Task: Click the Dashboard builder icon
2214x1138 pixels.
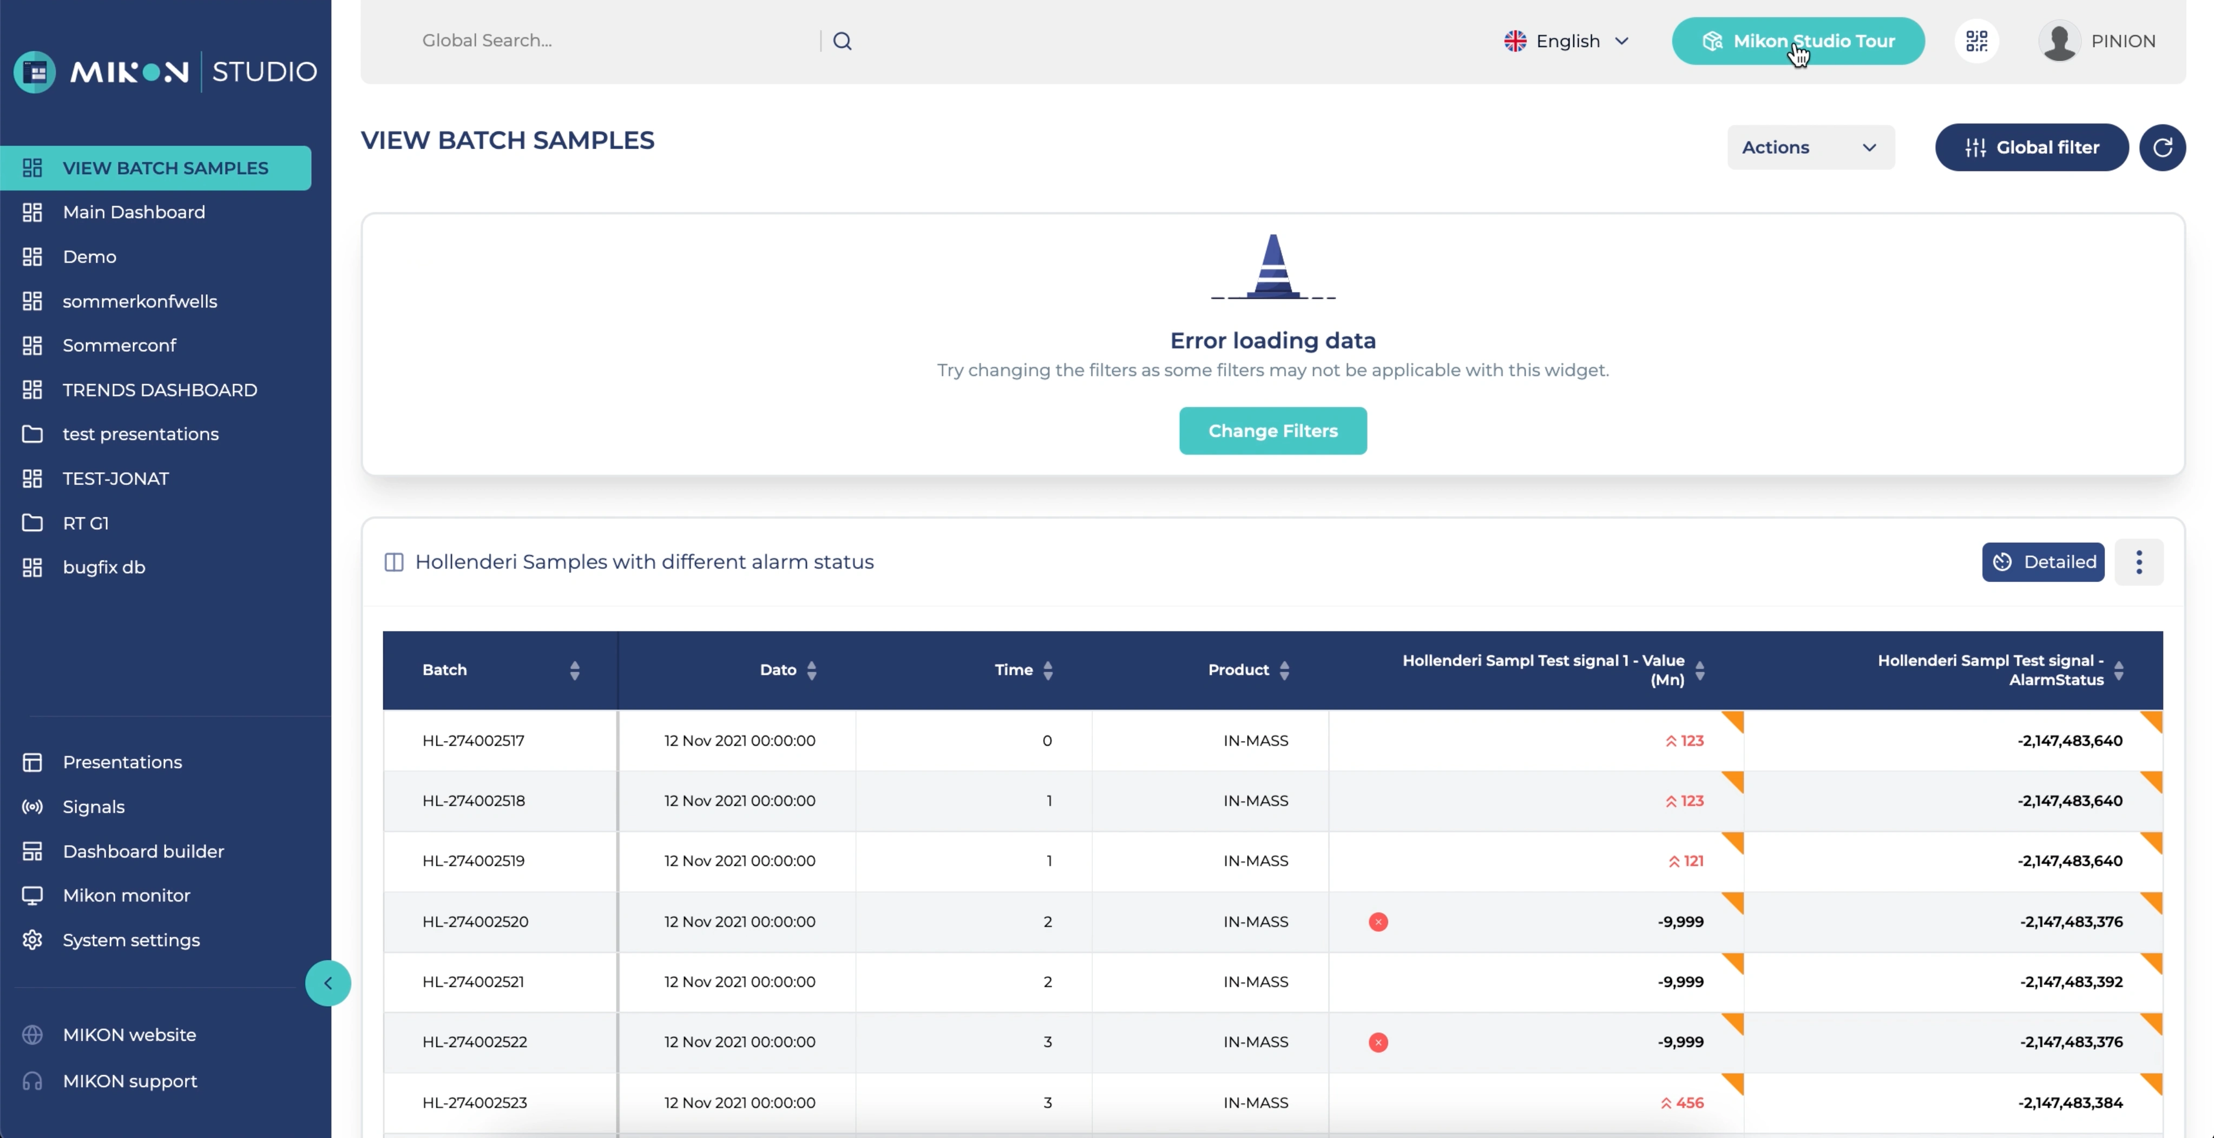Action: (32, 852)
